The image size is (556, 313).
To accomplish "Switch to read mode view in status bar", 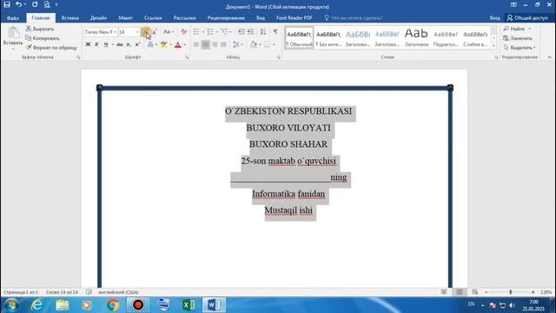I will click(444, 292).
